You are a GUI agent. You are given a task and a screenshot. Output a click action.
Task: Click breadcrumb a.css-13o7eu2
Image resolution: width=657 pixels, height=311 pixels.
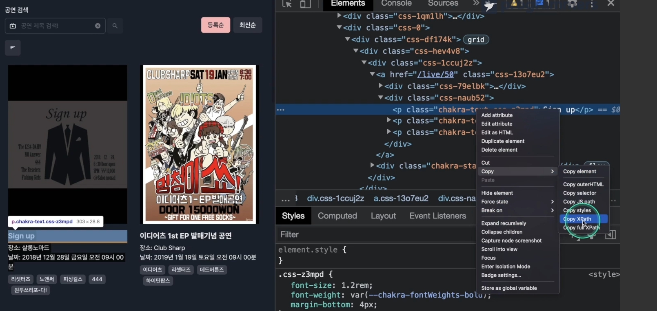click(401, 199)
